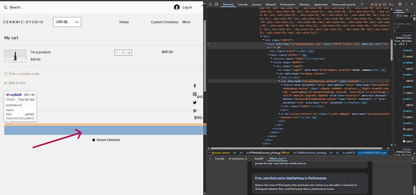This screenshot has height=195, width=416.
Task: Click the user avatar icon next to Log In
Action: [x=177, y=8]
